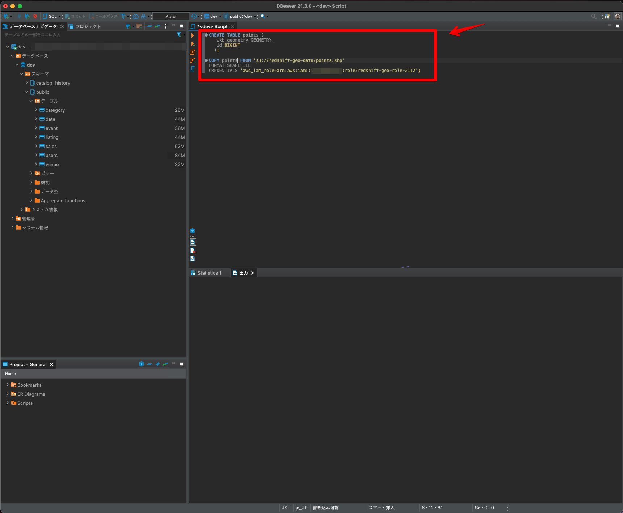Select the venue table in navigator
Viewport: 623px width, 513px height.
[51, 164]
